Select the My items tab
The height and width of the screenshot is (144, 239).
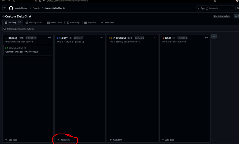point(91,23)
